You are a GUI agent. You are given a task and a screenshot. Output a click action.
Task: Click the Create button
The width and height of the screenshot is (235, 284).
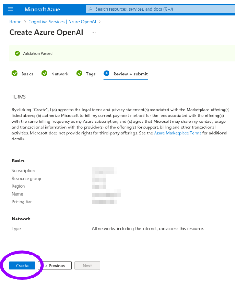pos(22,266)
